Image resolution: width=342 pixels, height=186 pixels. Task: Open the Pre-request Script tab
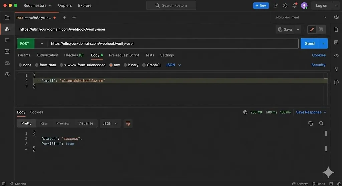[124, 55]
